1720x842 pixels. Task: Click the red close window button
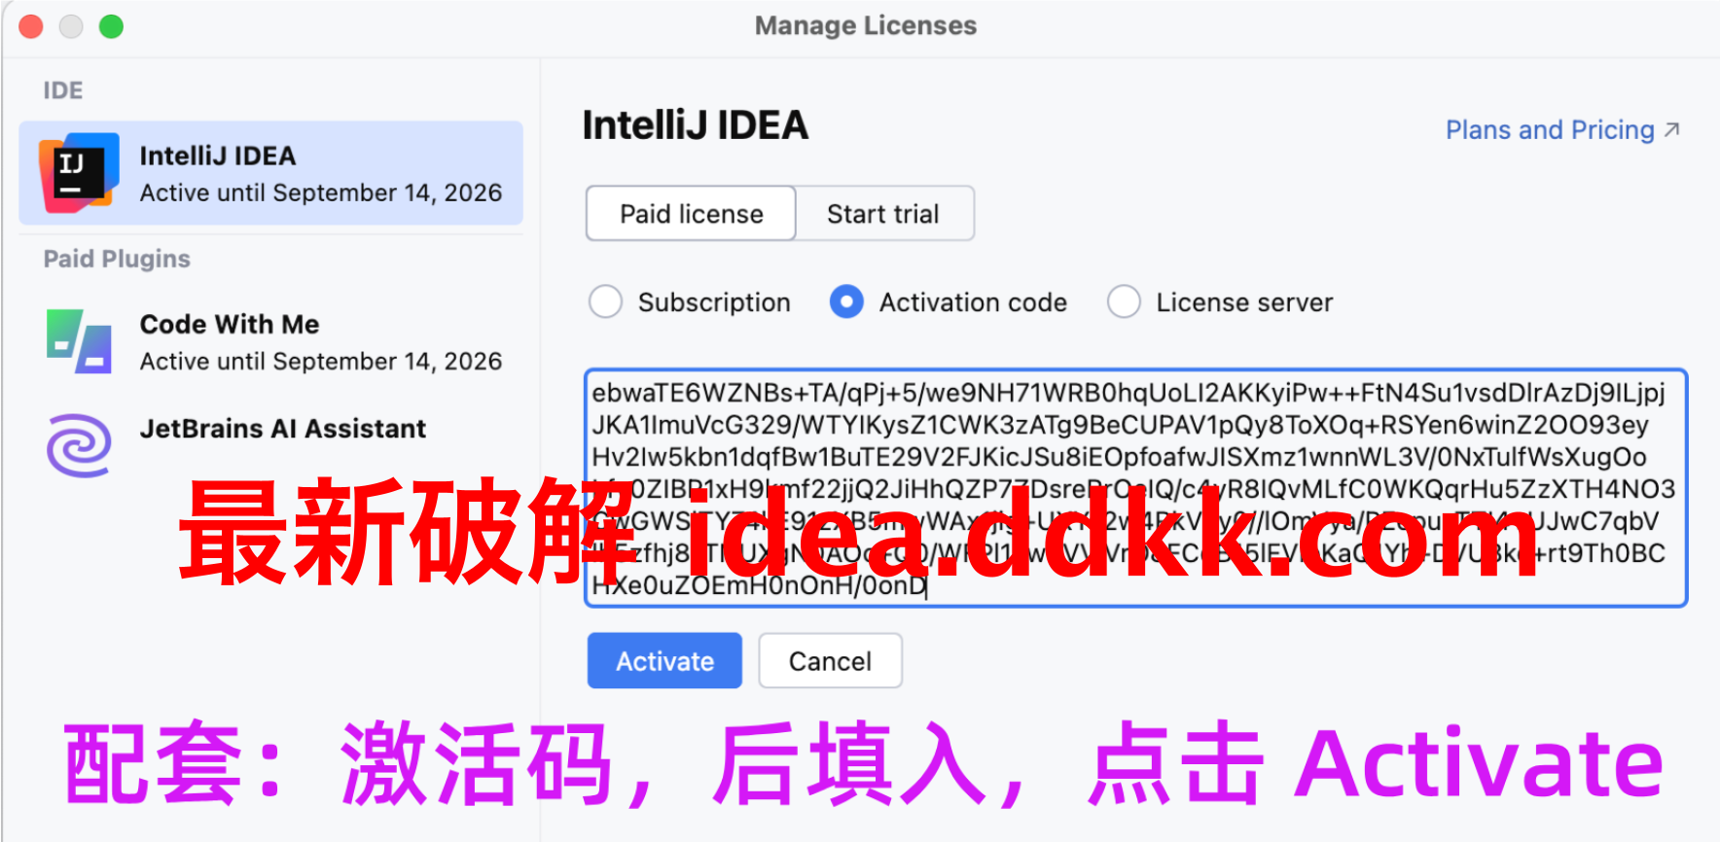tap(31, 26)
